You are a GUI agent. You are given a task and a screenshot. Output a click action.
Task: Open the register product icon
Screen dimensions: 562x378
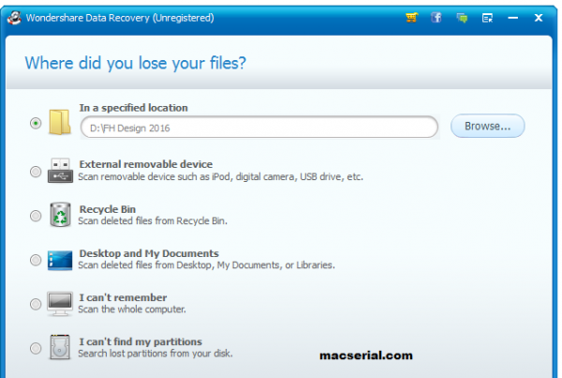487,18
